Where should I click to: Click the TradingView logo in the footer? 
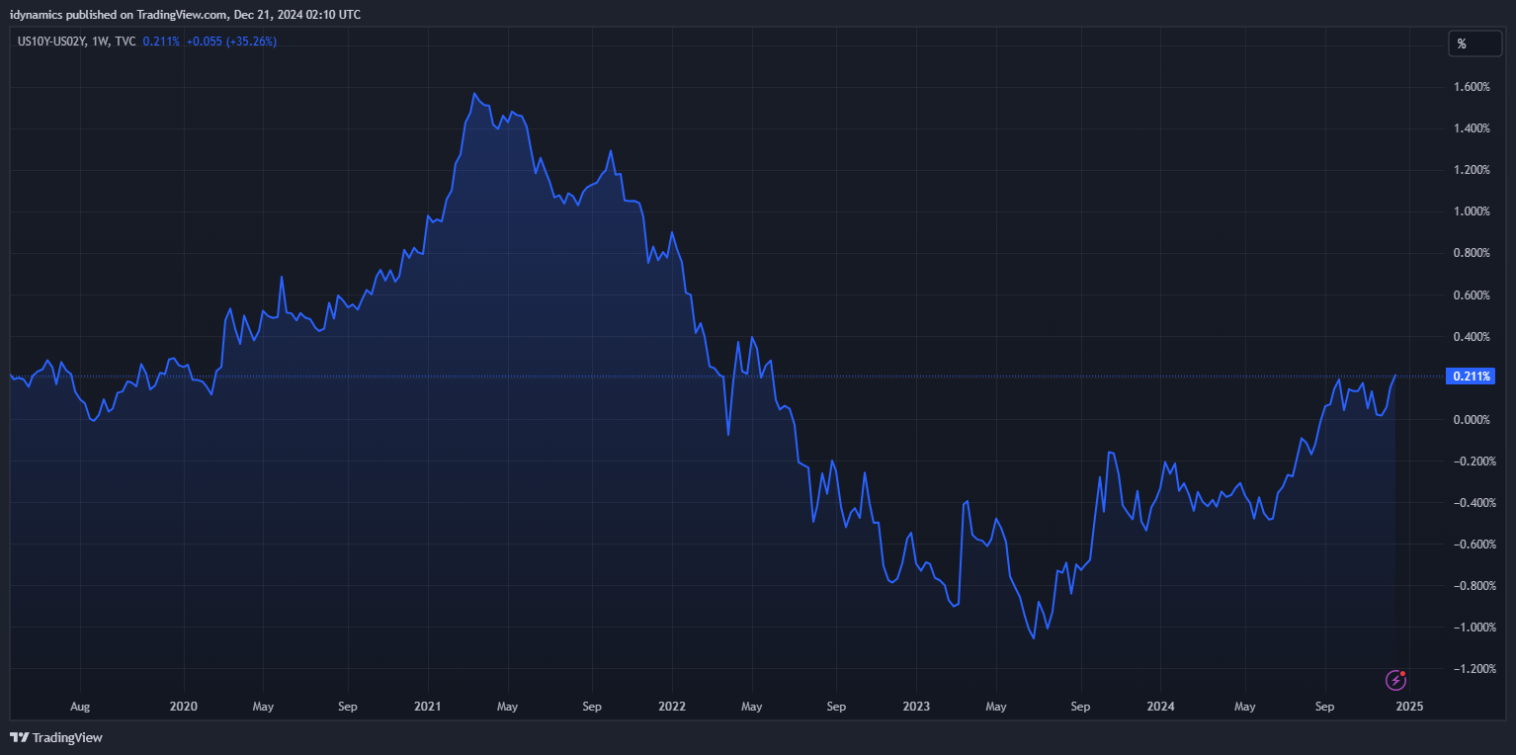click(x=56, y=737)
